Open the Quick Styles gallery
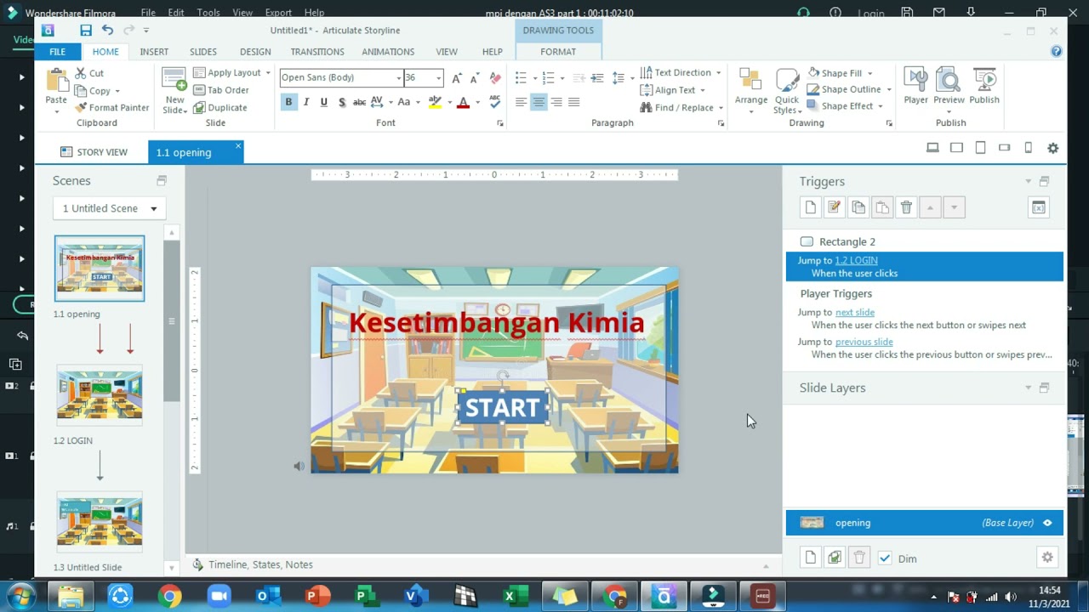The image size is (1089, 612). [787, 91]
